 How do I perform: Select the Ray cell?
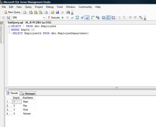click(28, 106)
